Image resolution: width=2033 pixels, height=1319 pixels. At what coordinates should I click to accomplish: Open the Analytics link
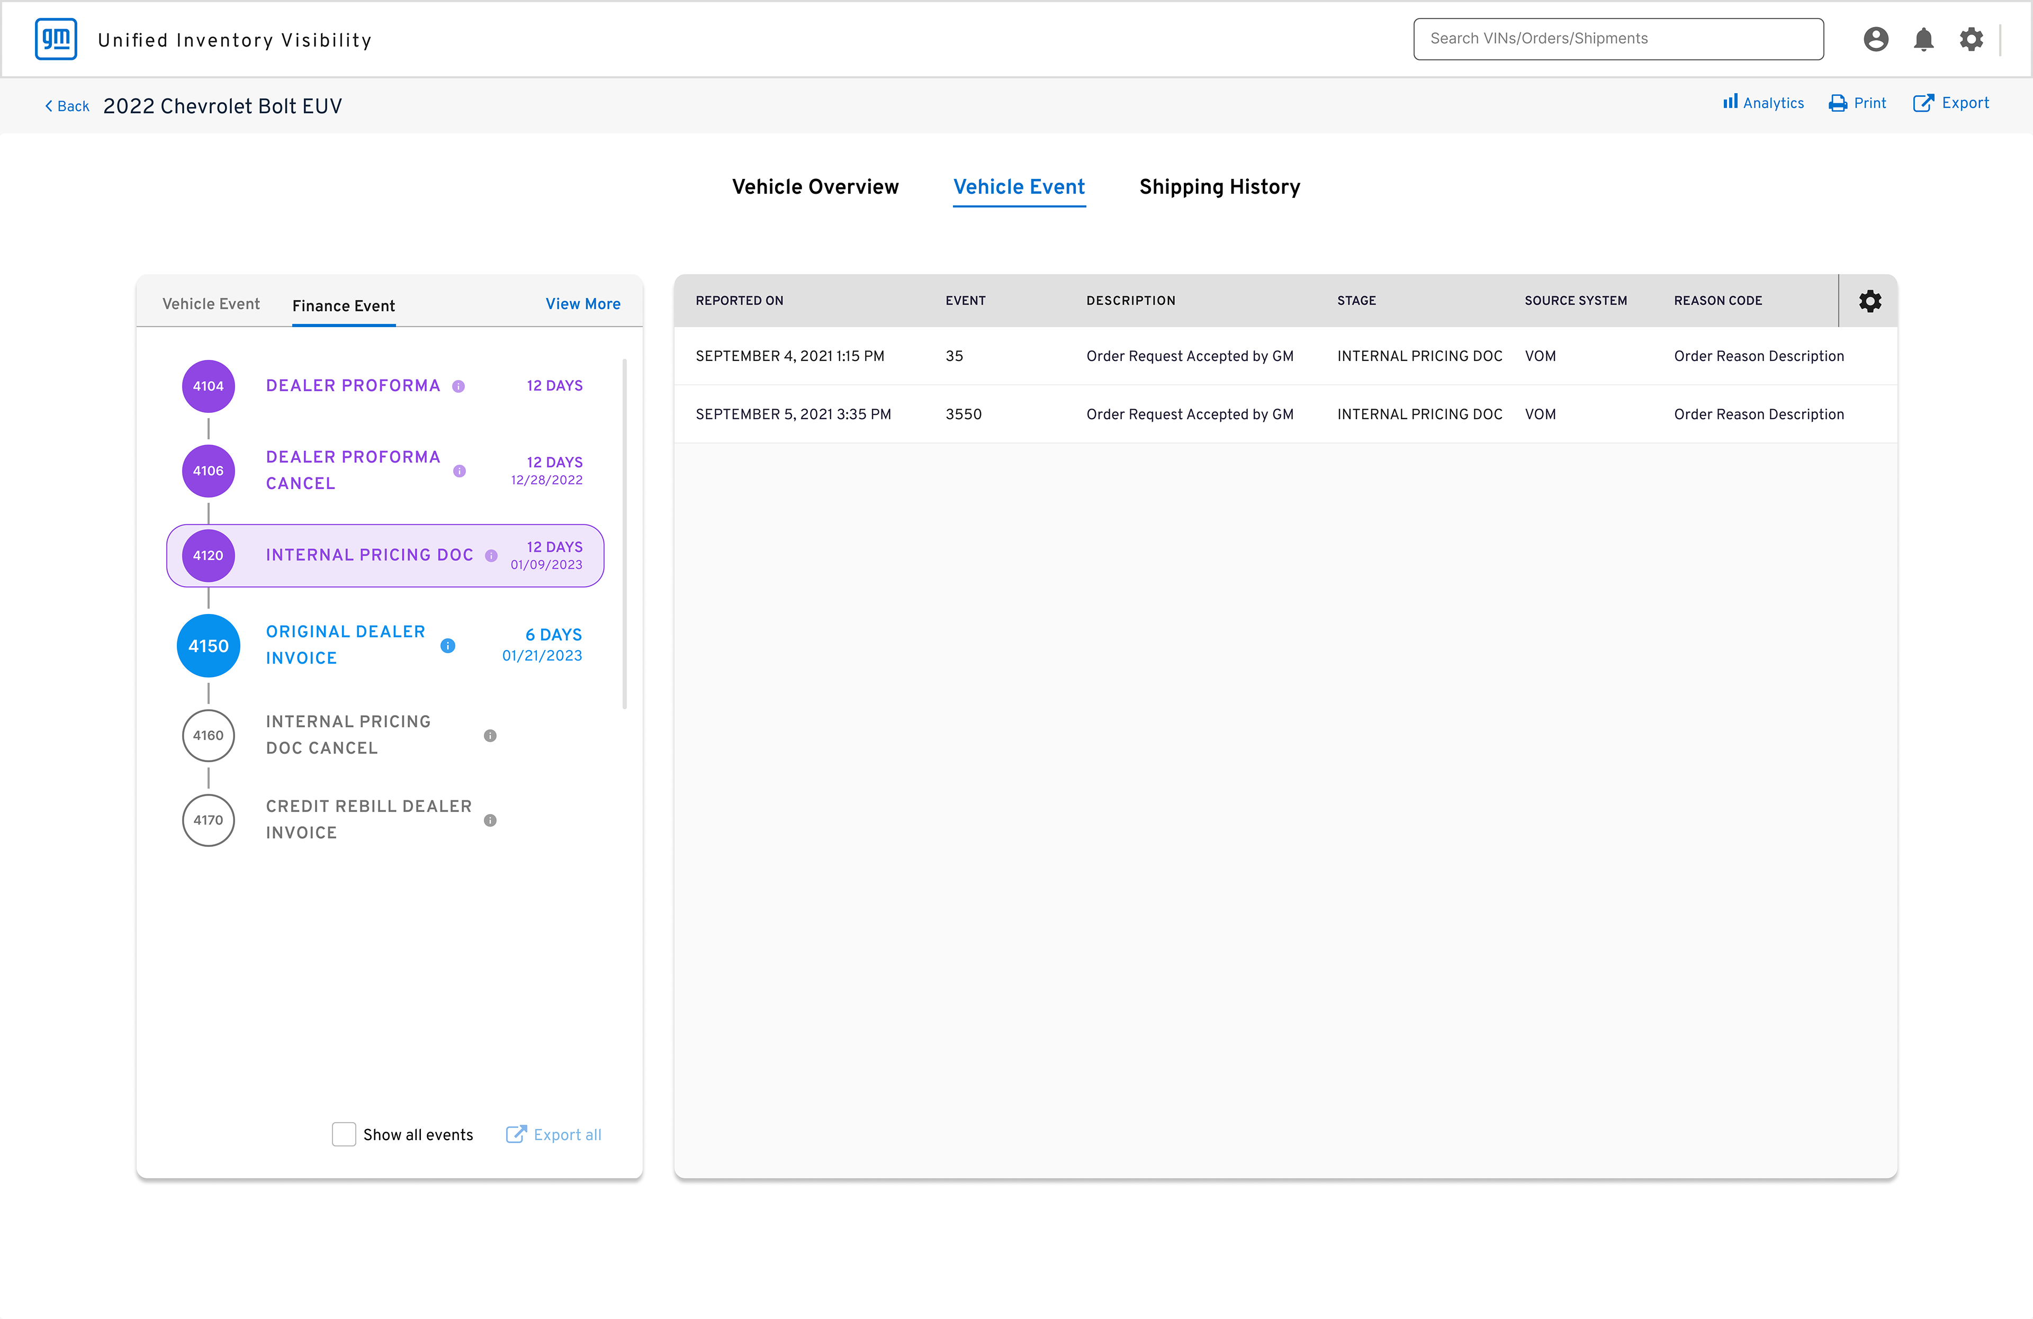coord(1763,103)
